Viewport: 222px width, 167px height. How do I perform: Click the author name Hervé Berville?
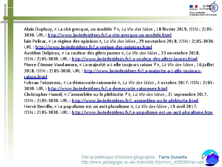click(x=38, y=106)
